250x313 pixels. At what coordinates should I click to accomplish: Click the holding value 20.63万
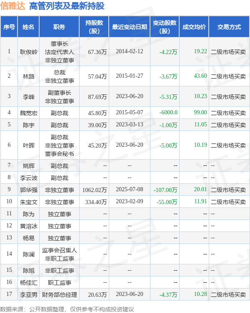[x=97, y=295]
